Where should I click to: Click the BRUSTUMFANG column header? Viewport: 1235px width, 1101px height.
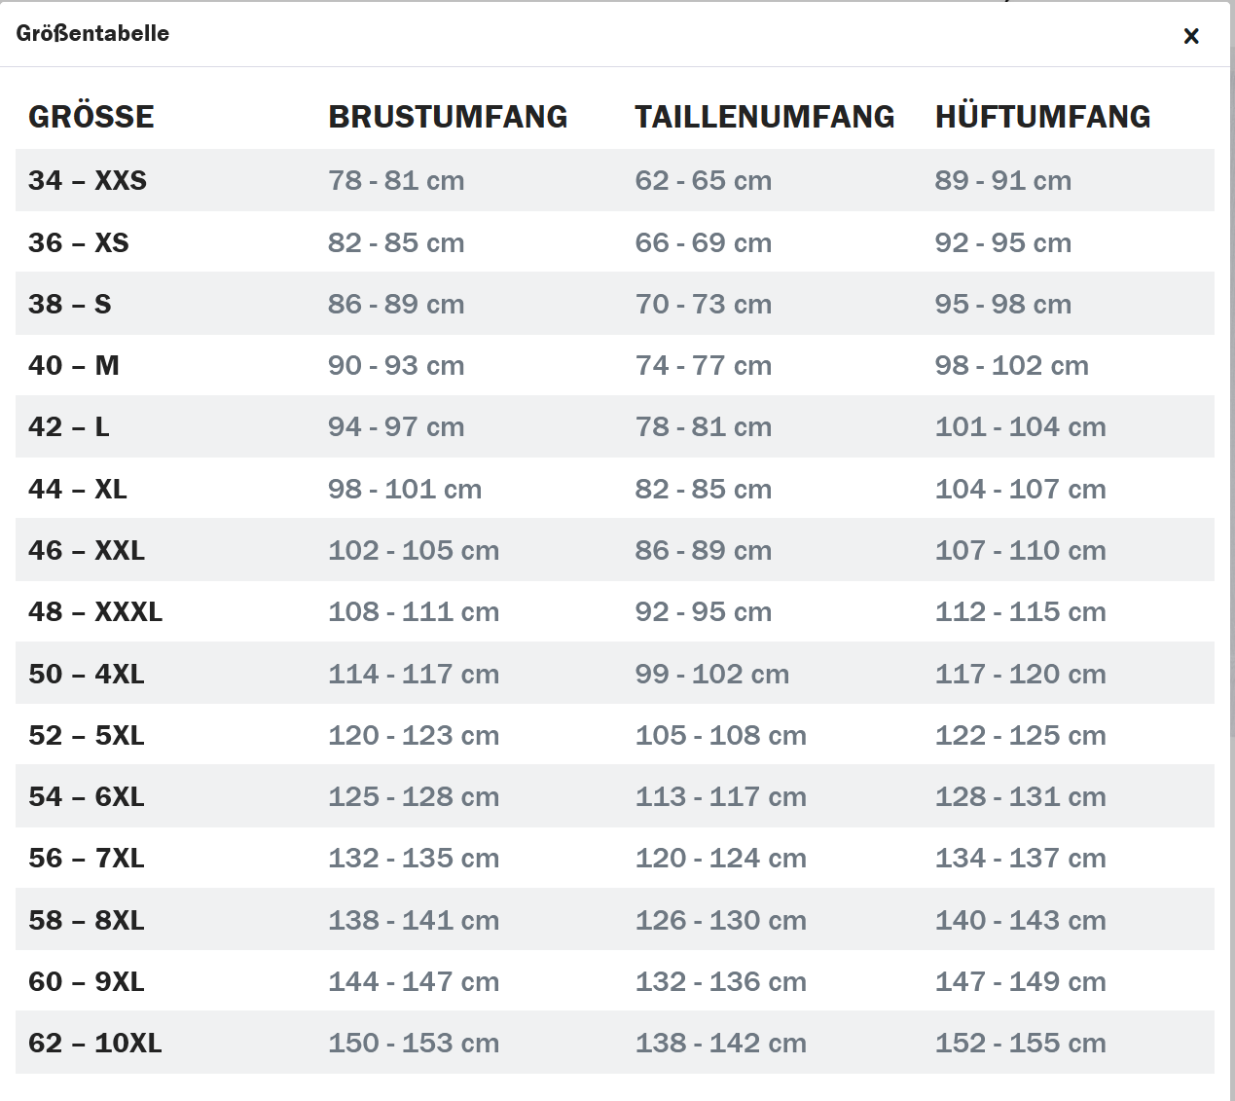coord(448,117)
